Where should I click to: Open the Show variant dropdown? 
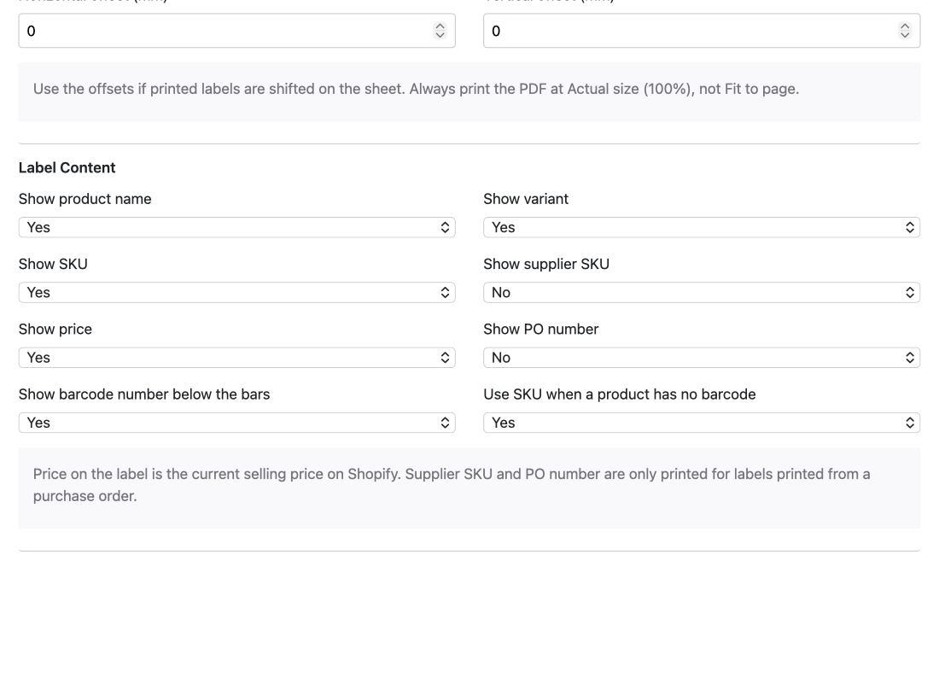[701, 227]
